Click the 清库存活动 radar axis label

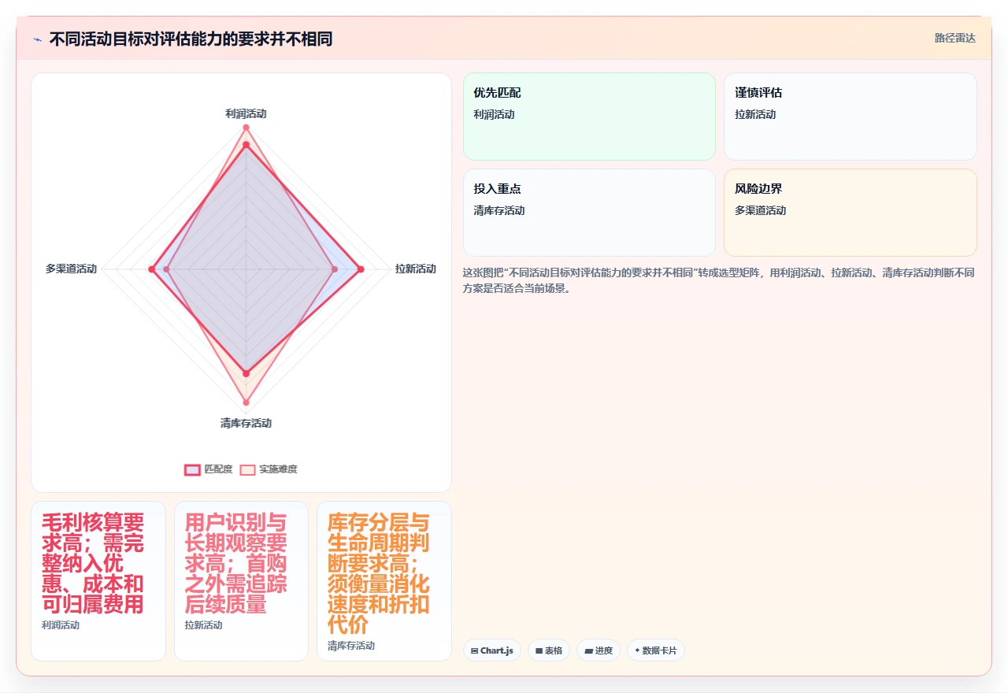click(246, 424)
